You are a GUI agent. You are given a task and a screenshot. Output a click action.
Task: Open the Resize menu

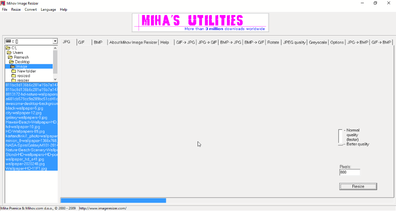click(16, 10)
